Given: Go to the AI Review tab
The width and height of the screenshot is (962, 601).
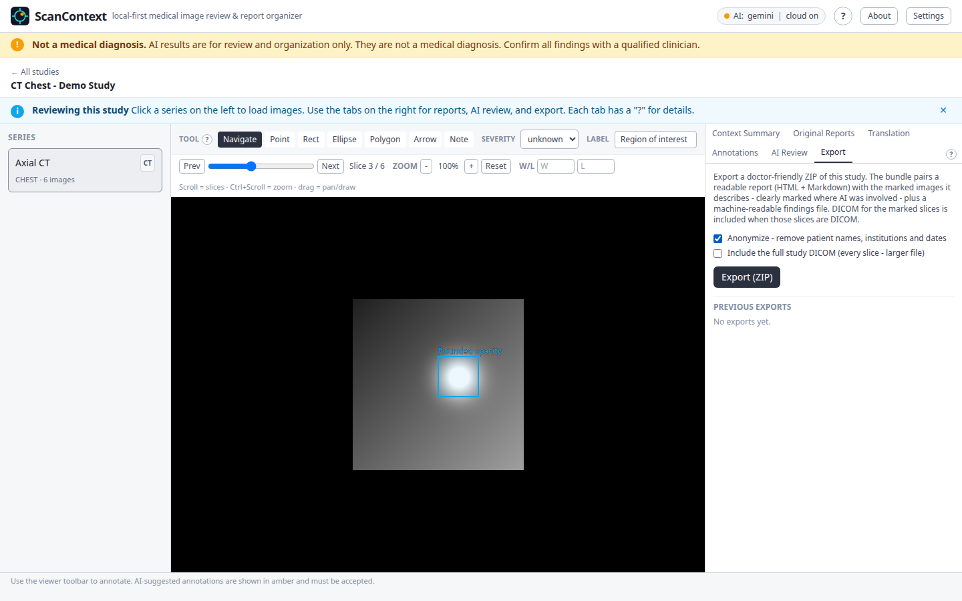Looking at the screenshot, I should click(x=789, y=153).
